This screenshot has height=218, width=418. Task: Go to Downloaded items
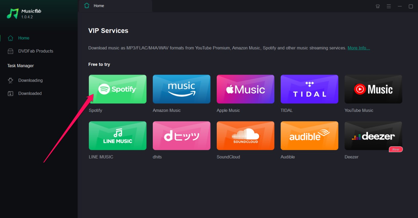[30, 93]
